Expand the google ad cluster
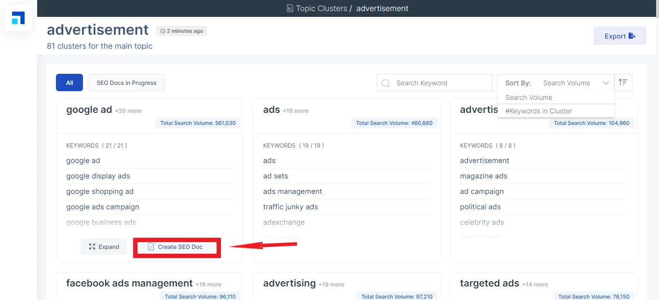 click(104, 246)
